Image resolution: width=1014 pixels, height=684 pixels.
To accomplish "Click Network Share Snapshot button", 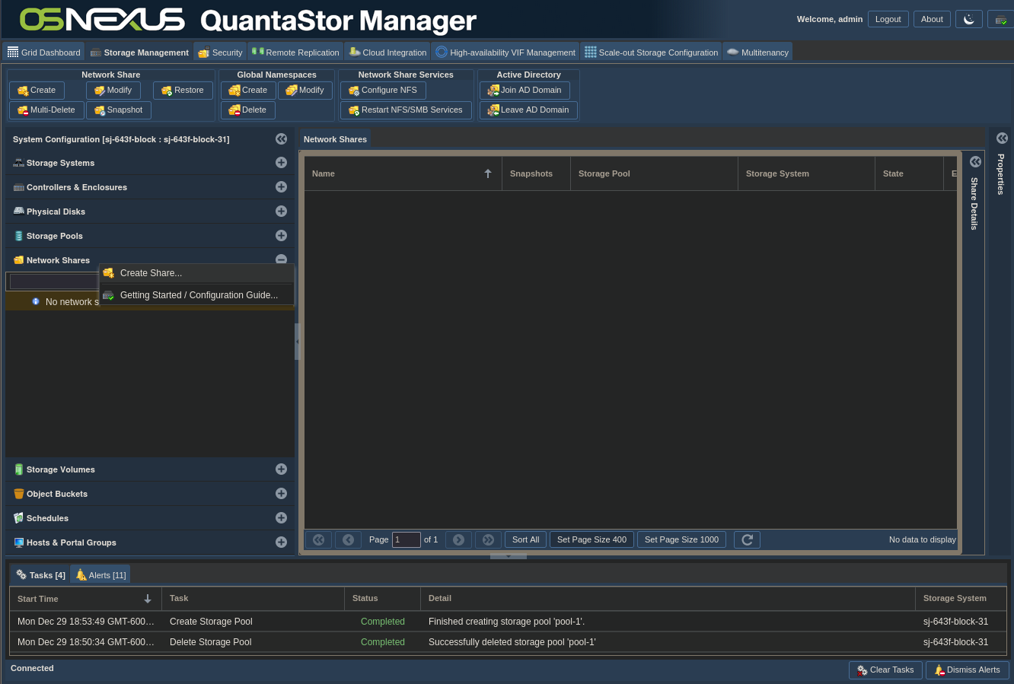I will [118, 110].
